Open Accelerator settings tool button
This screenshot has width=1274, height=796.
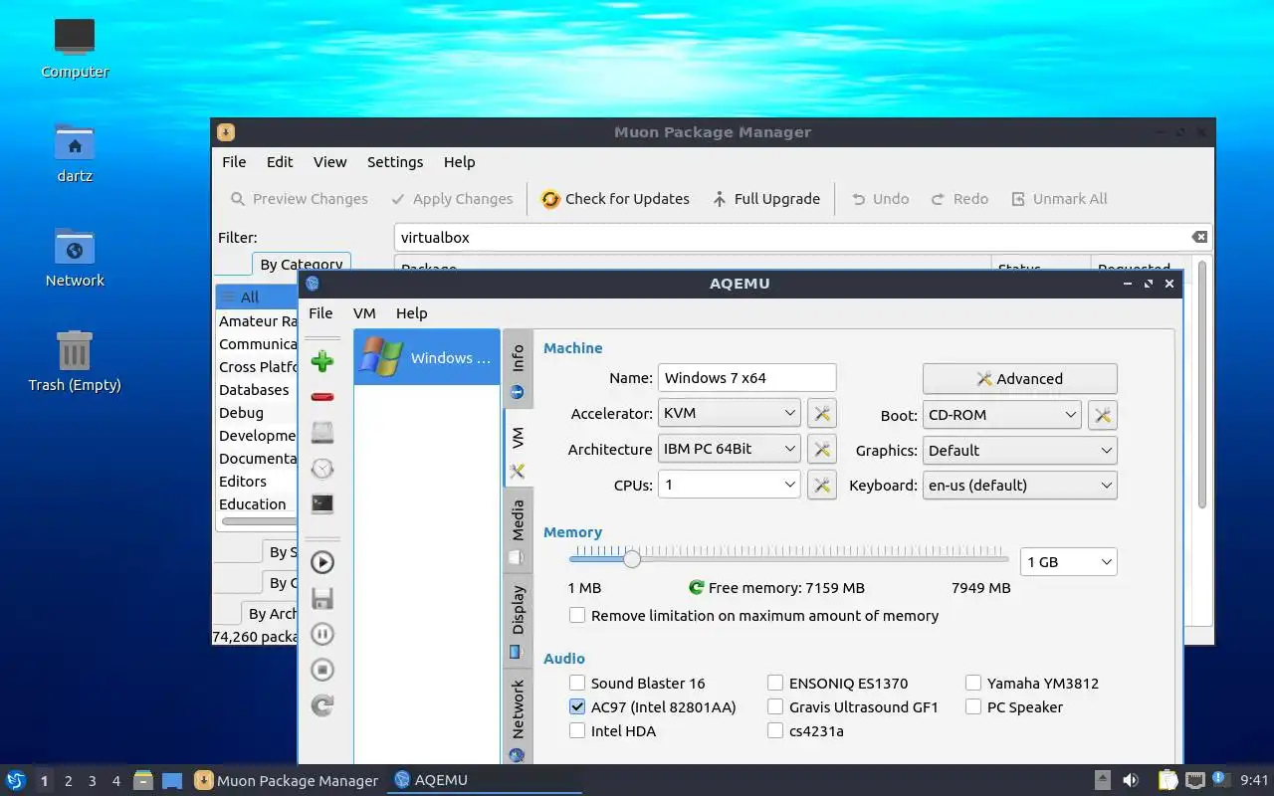coord(822,414)
